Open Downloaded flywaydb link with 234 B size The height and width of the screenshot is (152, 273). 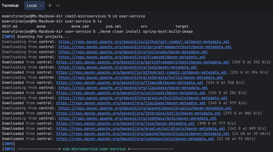130,83
